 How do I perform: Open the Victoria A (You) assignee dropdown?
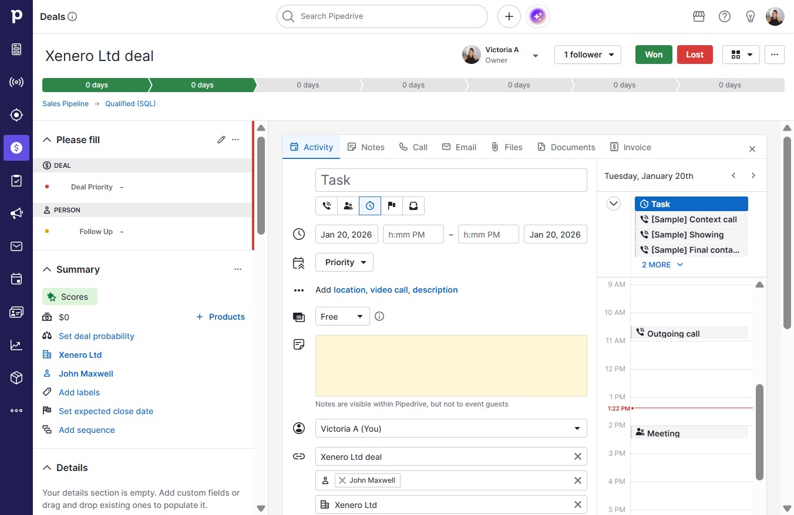coord(451,428)
